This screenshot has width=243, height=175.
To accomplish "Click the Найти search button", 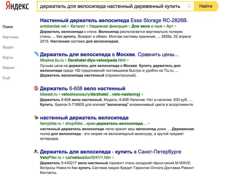I will click(206, 6).
